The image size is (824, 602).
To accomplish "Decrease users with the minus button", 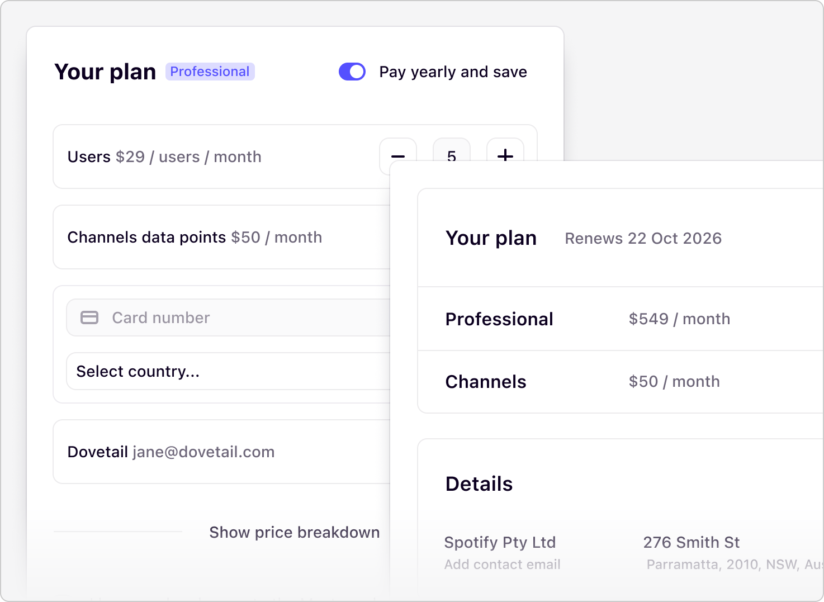I will point(398,150).
